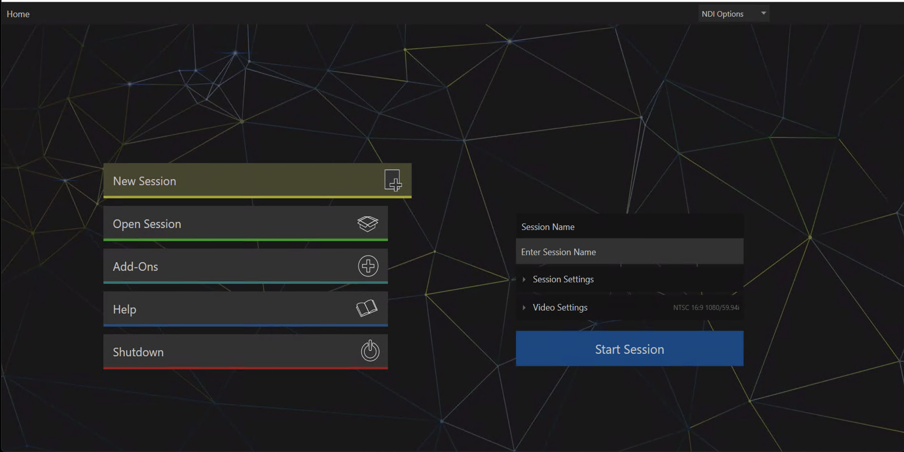Image resolution: width=904 pixels, height=452 pixels.
Task: Click the Session Name heading
Action: (x=547, y=227)
